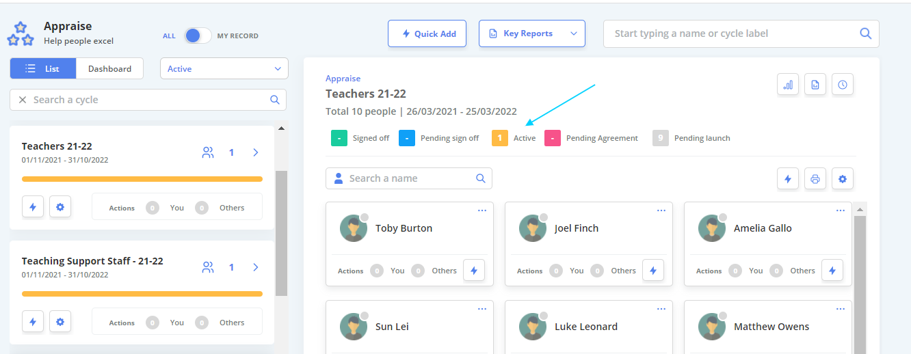This screenshot has height=354, width=911.
Task: Switch to the Dashboard tab
Action: click(109, 68)
